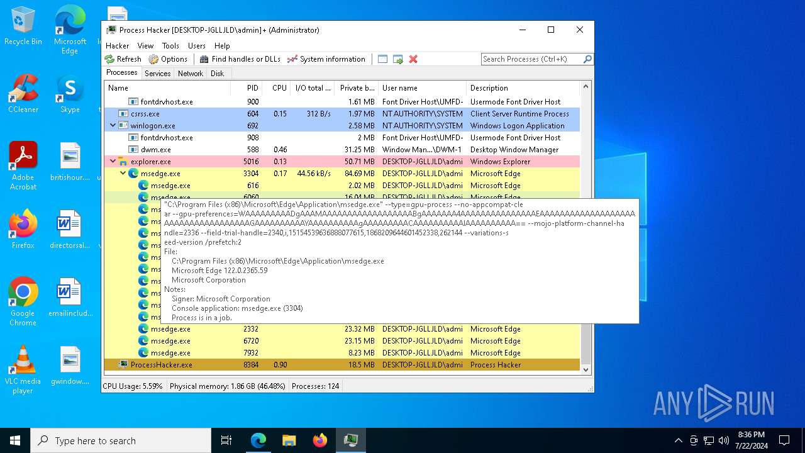Click the search magnifier icon
The image size is (805, 453).
click(x=587, y=59)
